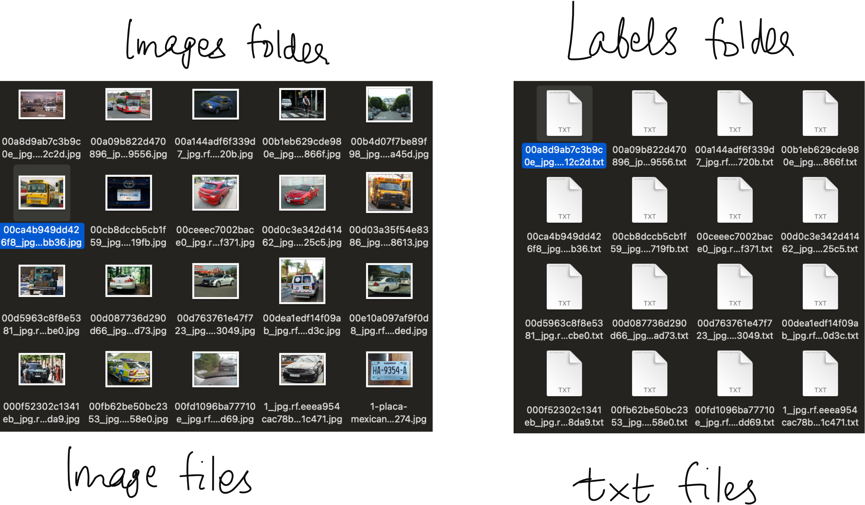Click the file name label 00d087736d290 jpg
865x505 pixels.
click(x=128, y=324)
